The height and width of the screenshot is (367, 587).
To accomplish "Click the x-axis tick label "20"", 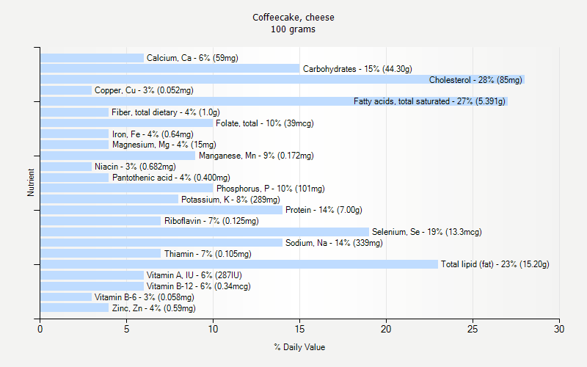I will (x=386, y=329).
